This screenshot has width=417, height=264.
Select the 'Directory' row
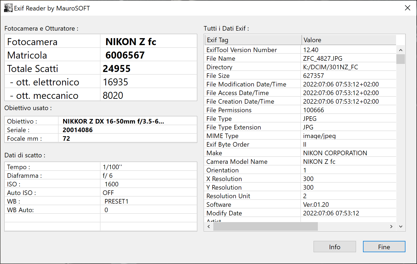click(x=300, y=67)
